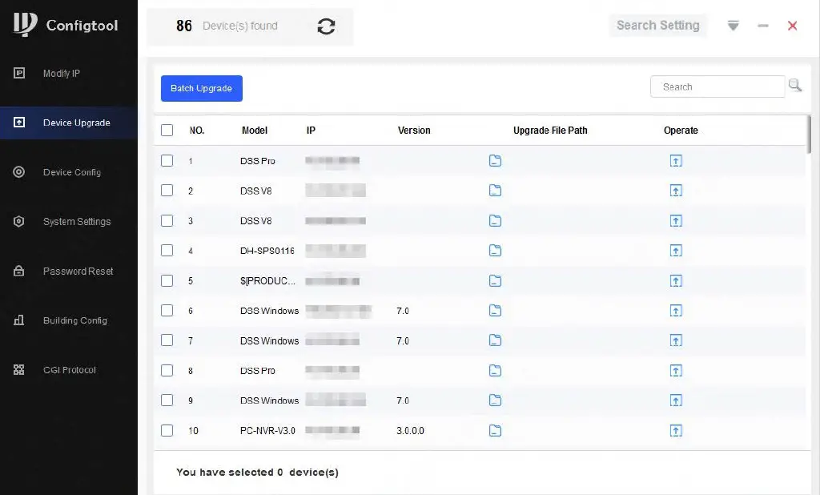This screenshot has width=820, height=495.
Task: Choose the upgrade file for row 8
Action: tap(495, 371)
